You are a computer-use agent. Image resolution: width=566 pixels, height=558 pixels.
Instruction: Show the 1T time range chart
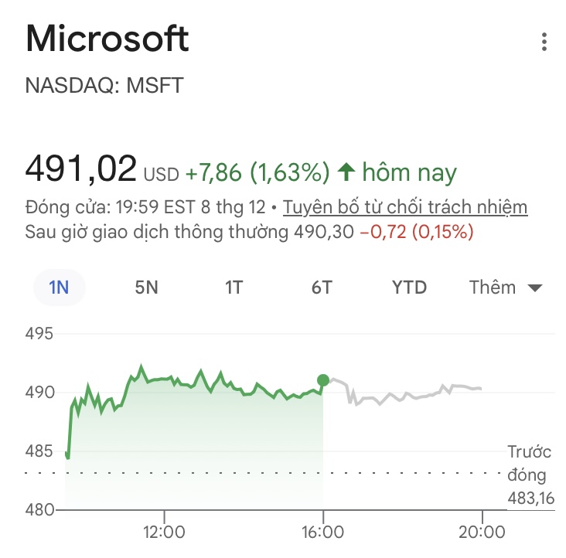tap(234, 288)
